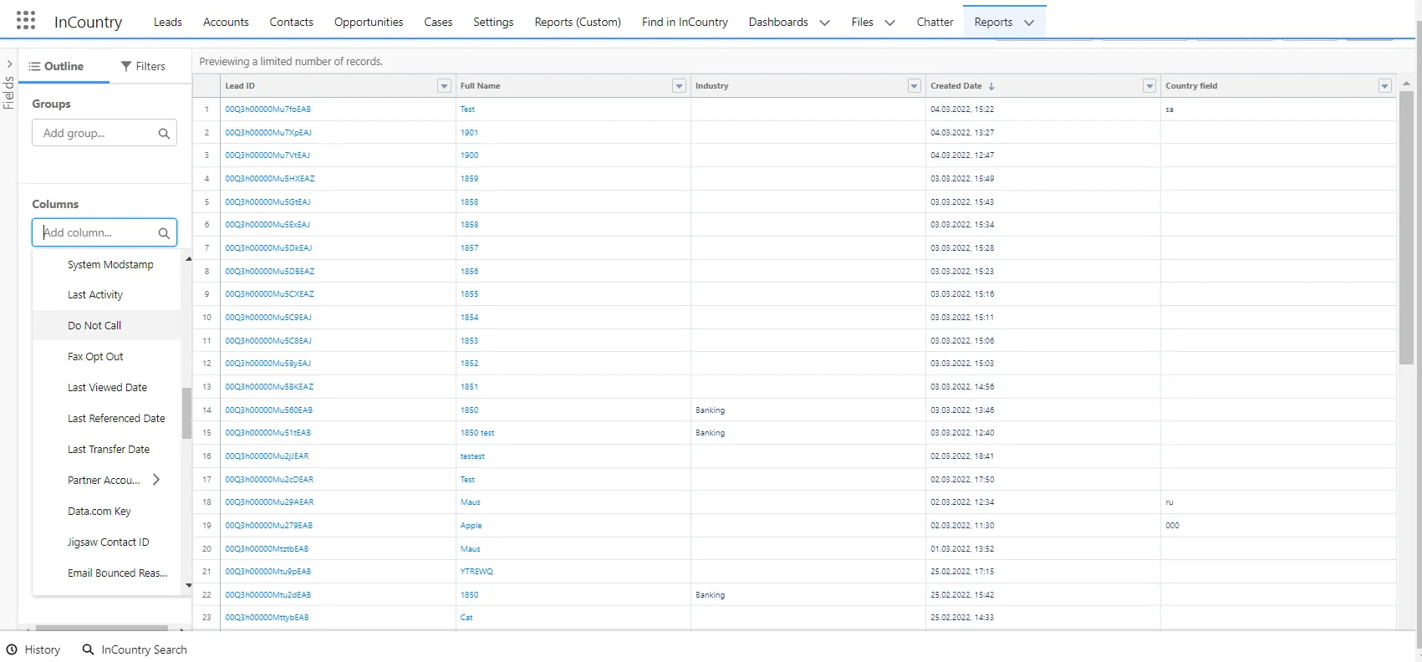Open the Dashboards nav dropdown chevron
Viewport: 1422px width, 662px height.
tap(824, 23)
